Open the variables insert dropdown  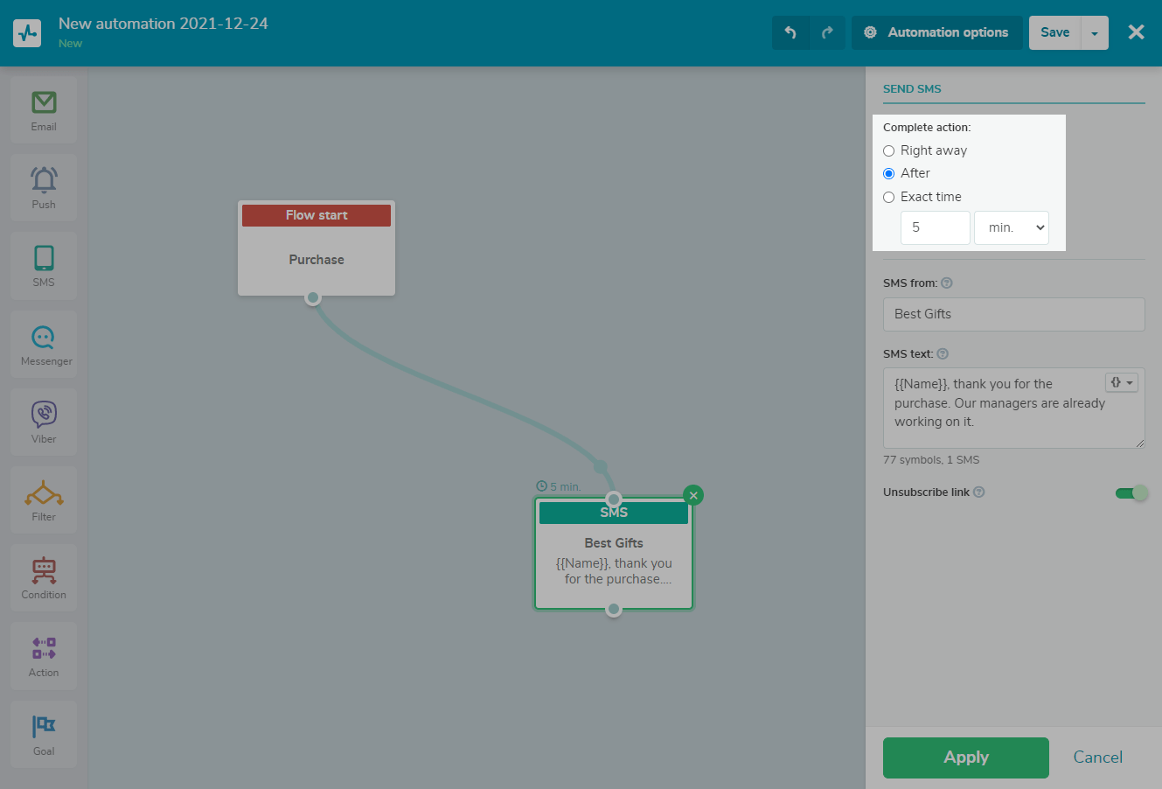click(1122, 382)
